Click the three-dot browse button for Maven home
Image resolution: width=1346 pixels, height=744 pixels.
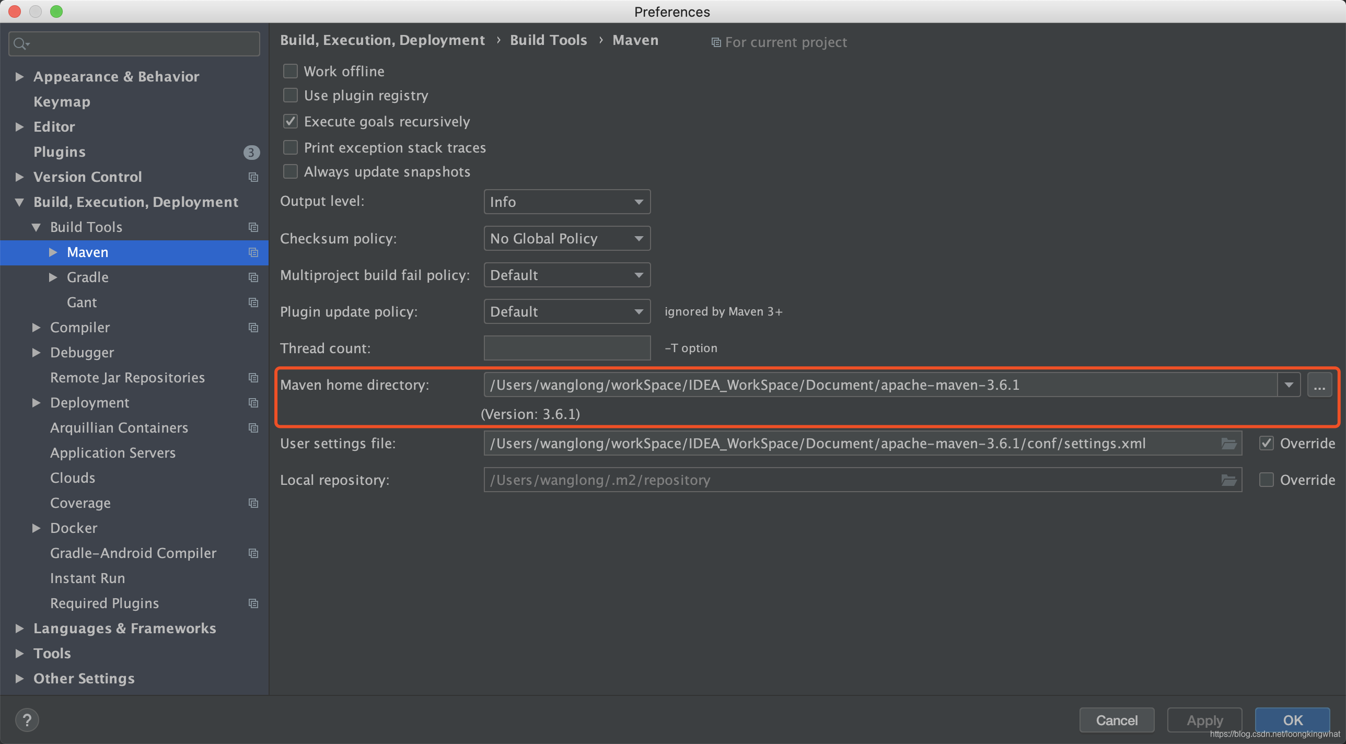tap(1319, 384)
